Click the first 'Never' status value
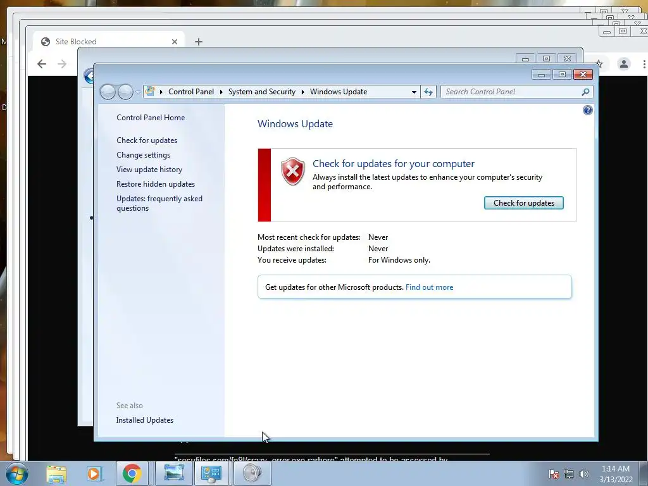 [x=378, y=237]
